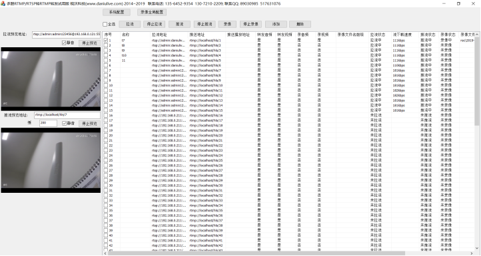Toggle 静音 mute for pull preview
Image resolution: width=481 pixels, height=256 pixels.
(64, 43)
